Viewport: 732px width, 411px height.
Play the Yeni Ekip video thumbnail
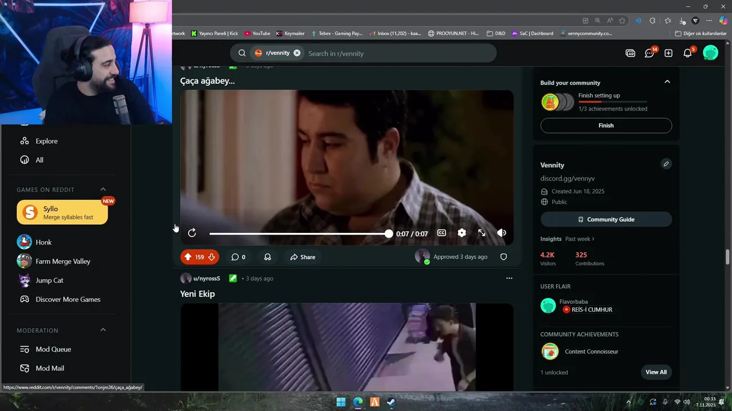pos(347,346)
